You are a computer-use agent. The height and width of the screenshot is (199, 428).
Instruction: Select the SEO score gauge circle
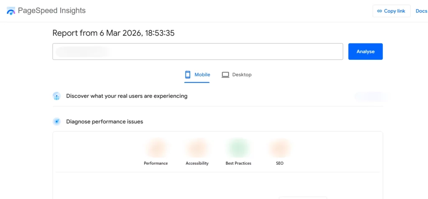[x=280, y=149]
